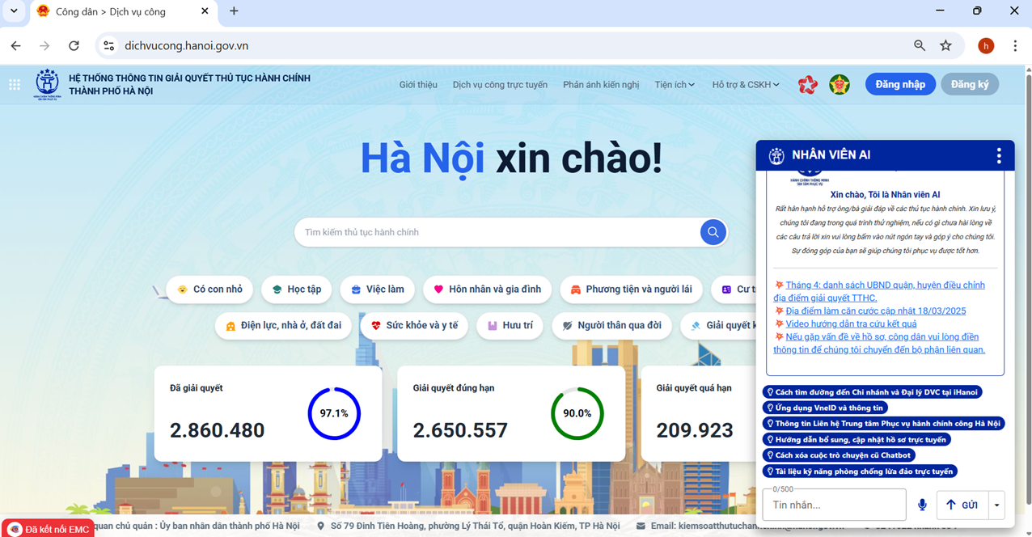1032x537 pixels.
Task: Click the Đã kết nối EMC status badge
Action: [x=48, y=529]
